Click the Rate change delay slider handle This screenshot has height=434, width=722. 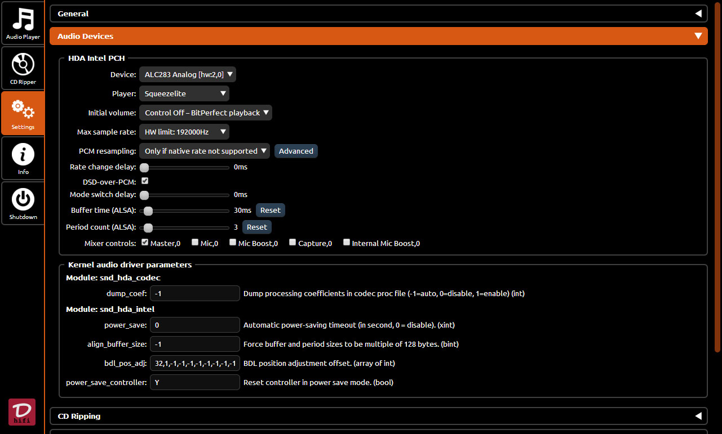144,167
